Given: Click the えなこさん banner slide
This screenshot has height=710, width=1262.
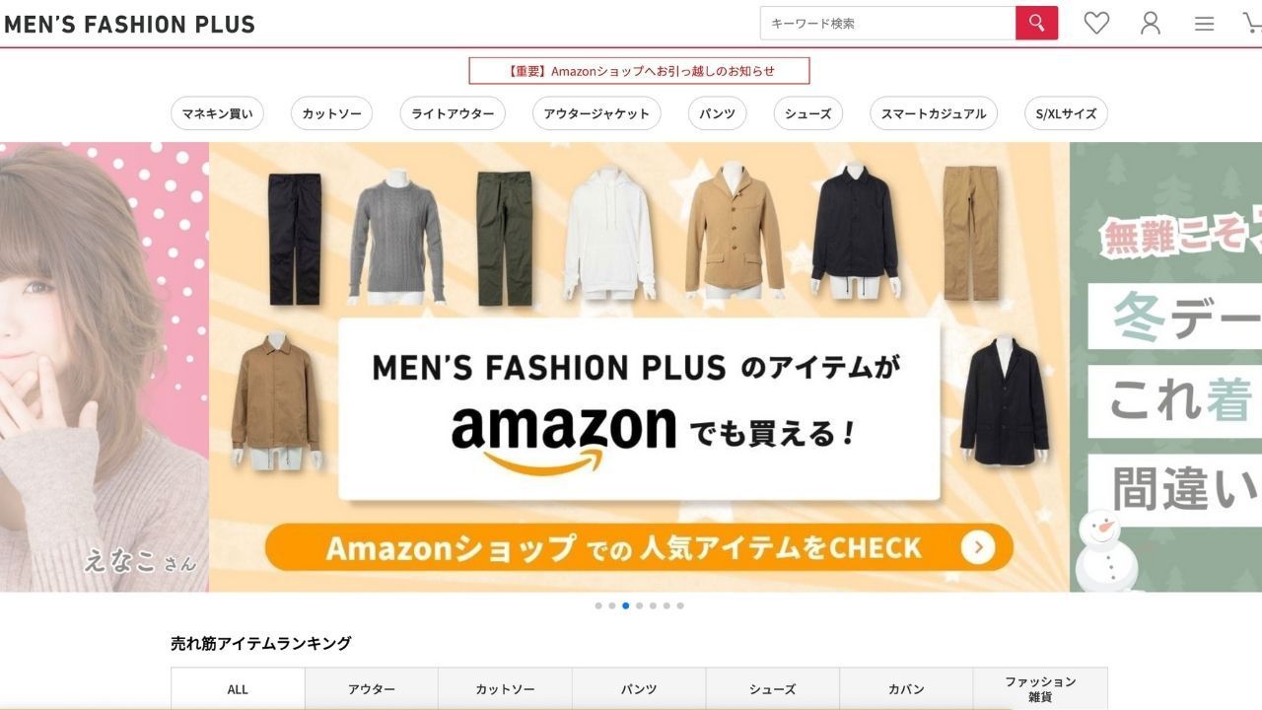Looking at the screenshot, I should (x=105, y=367).
